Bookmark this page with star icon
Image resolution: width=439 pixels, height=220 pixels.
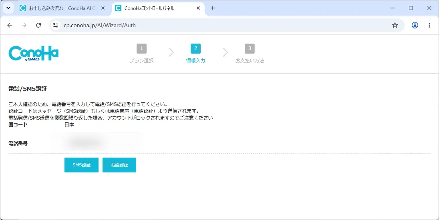[x=395, y=25]
